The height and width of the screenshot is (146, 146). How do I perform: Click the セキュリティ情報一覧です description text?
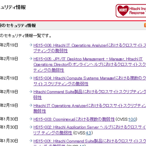pos(26,36)
